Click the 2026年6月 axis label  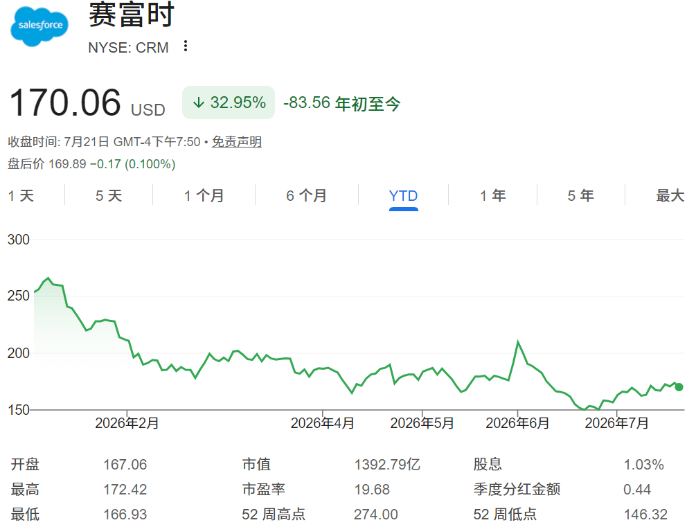pos(517,423)
